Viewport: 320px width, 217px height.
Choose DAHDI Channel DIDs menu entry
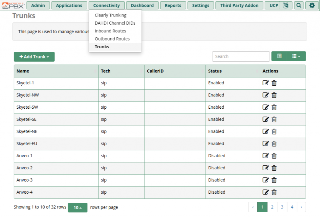(115, 23)
